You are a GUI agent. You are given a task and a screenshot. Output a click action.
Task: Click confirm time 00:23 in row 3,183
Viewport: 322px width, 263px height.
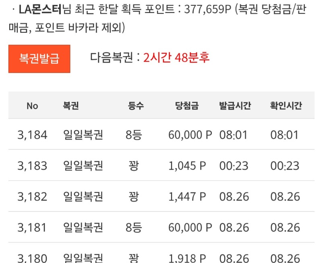[285, 166]
